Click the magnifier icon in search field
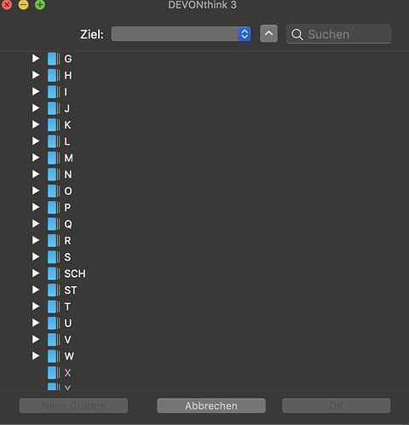The width and height of the screenshot is (409, 425). [x=297, y=34]
